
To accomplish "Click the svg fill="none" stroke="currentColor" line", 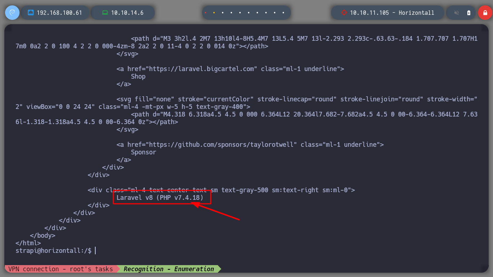I will coord(297,99).
